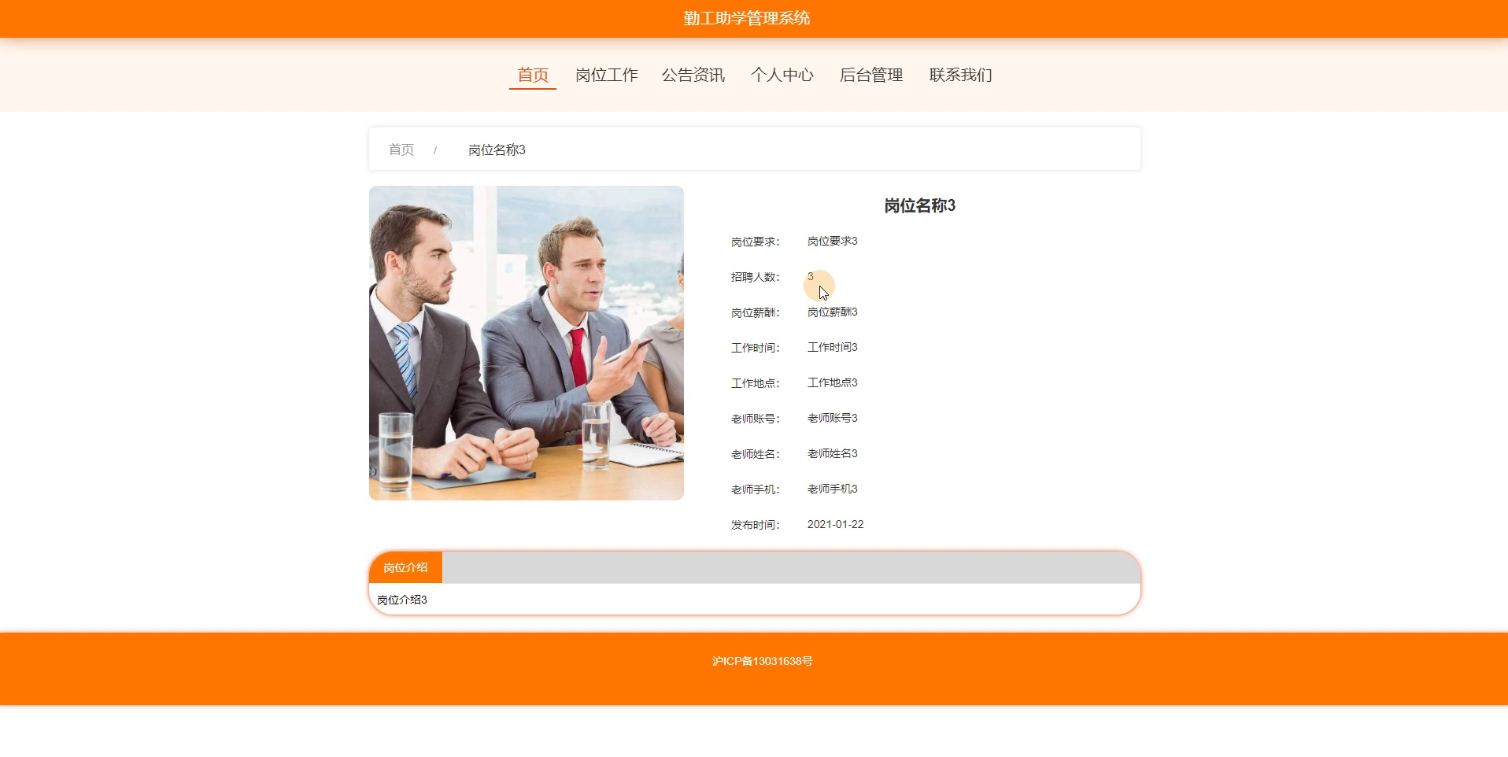The image size is (1508, 757).
Task: Click the 岗位要求: label
Action: point(755,242)
